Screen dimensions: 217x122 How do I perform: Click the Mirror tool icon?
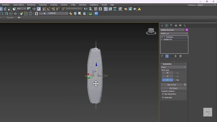point(86,9)
